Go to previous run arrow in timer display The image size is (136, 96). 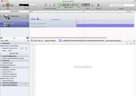click(59, 8)
